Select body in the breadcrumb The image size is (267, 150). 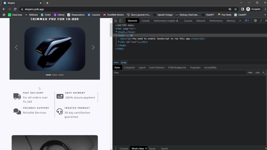[124, 63]
